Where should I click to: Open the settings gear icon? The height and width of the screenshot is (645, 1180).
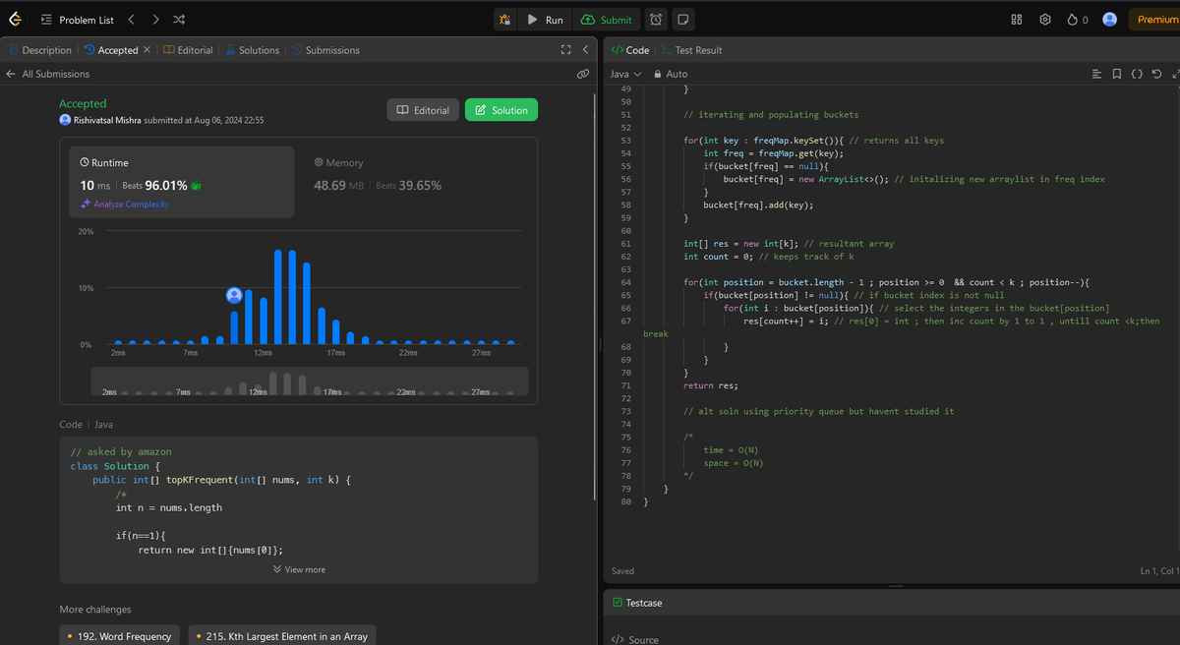pyautogui.click(x=1045, y=20)
